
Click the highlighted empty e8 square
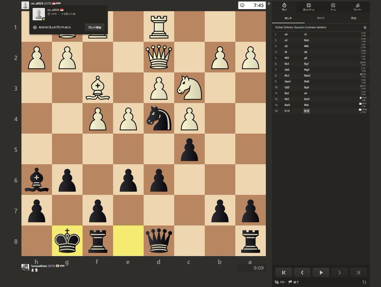tap(128, 241)
